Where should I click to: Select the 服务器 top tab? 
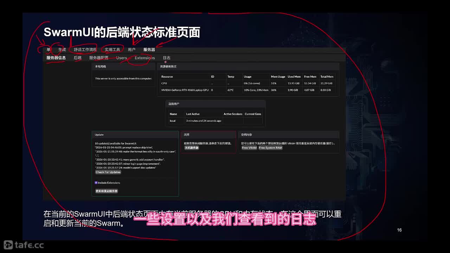pyautogui.click(x=149, y=50)
